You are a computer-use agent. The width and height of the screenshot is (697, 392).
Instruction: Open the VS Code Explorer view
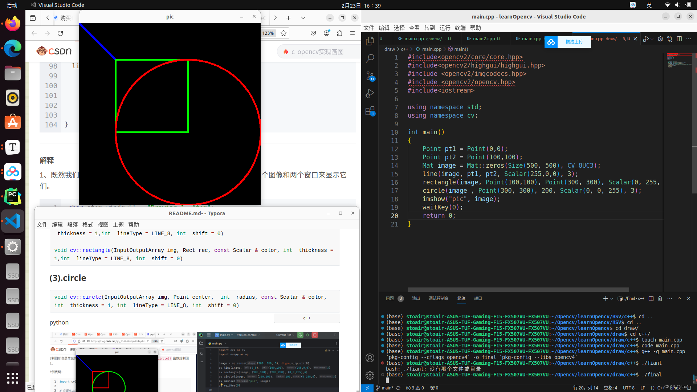(x=370, y=41)
